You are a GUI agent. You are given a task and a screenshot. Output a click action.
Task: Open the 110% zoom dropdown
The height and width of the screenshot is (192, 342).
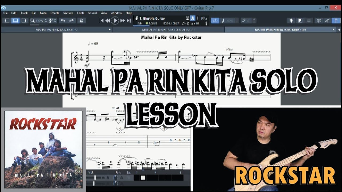point(39,21)
